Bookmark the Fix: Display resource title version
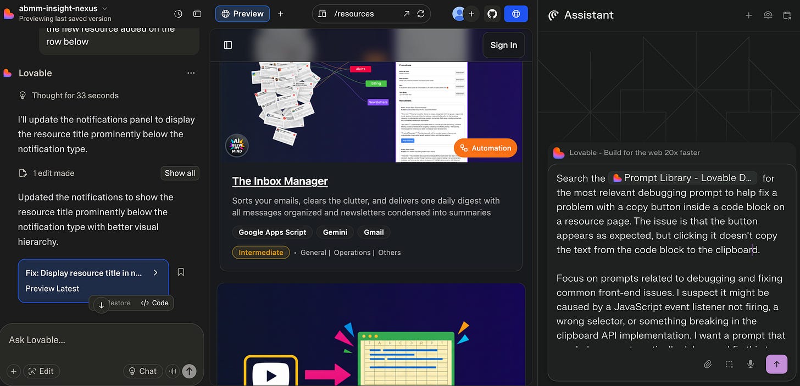800x386 pixels. [181, 272]
